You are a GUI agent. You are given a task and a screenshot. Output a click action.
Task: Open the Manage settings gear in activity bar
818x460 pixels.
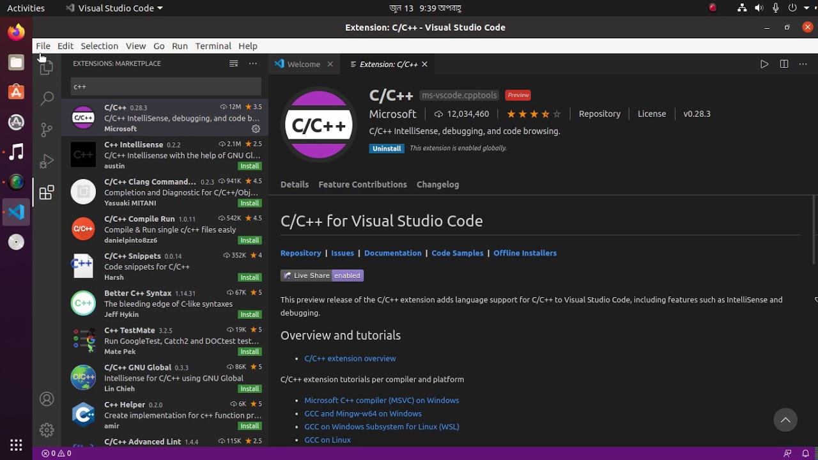[47, 430]
